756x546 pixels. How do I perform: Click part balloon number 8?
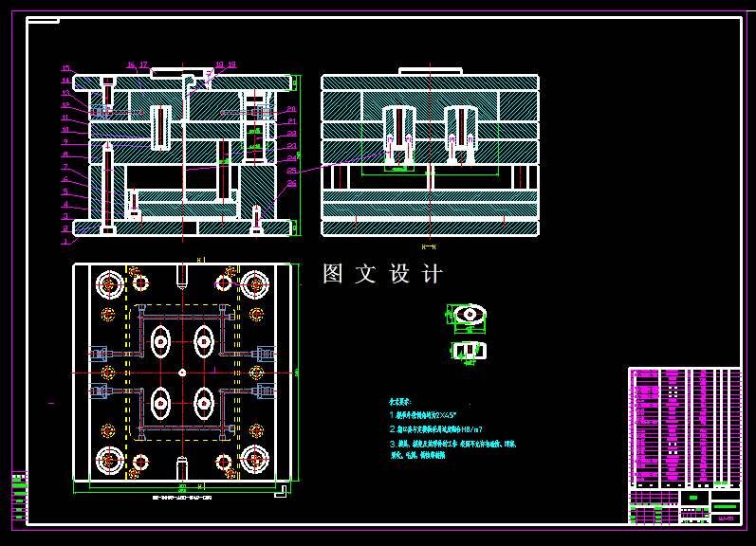pyautogui.click(x=65, y=155)
